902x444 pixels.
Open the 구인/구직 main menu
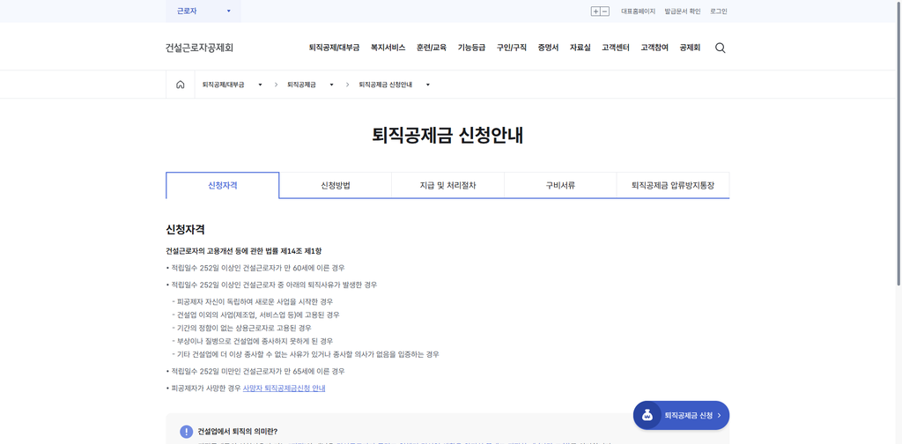coord(512,48)
